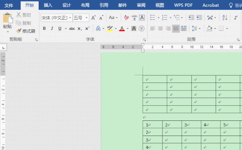Increase font size with the larger A
Viewport: 242px width, 150px height.
coord(94,18)
